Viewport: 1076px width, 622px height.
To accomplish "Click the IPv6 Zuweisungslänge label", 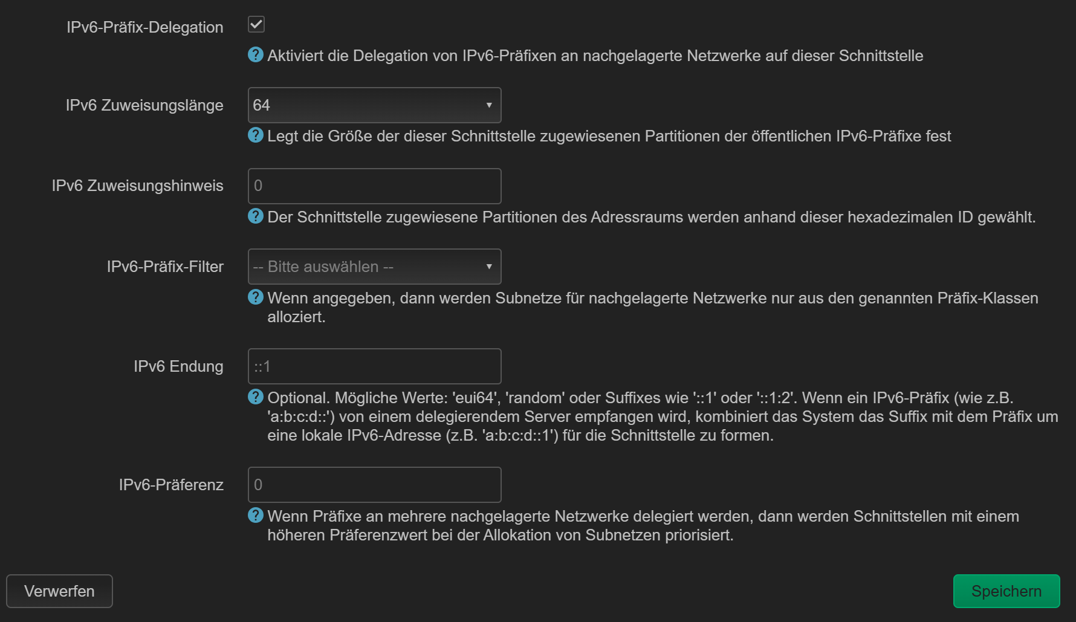I will point(144,105).
